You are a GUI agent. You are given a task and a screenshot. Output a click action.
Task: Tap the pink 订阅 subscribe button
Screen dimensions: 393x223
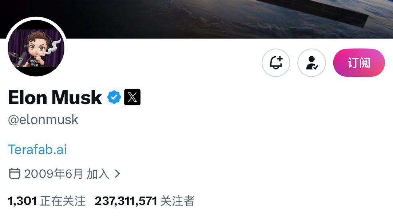pos(359,62)
